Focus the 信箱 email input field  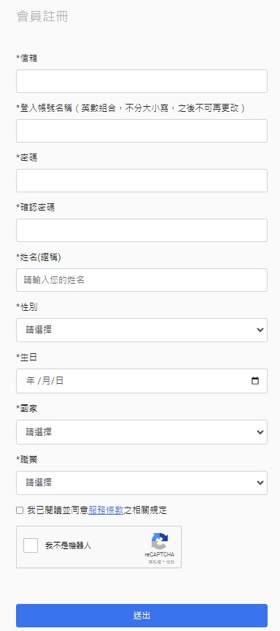pos(141,81)
